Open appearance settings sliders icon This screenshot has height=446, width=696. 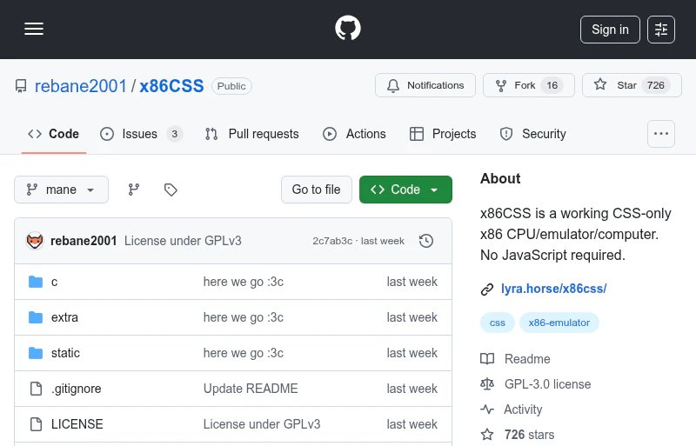pyautogui.click(x=661, y=30)
